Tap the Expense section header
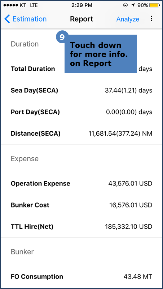This screenshot has height=289, width=163. 25,159
